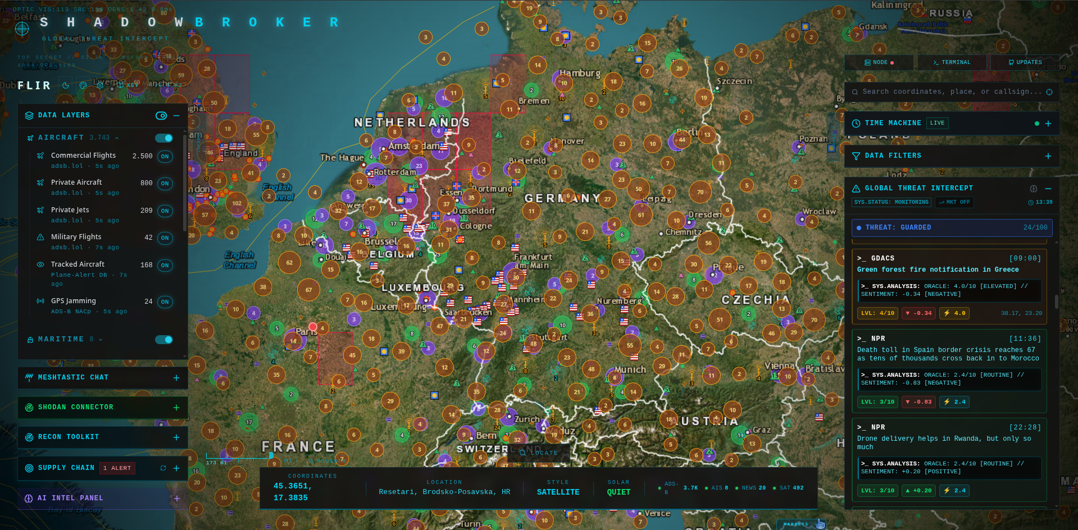
Task: Click the Data Layers stack icon
Action: coord(29,116)
